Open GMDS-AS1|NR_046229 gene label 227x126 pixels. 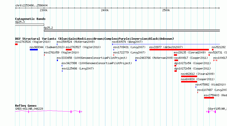pos(29,109)
